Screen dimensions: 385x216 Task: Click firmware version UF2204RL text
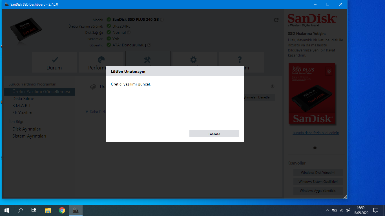121,26
